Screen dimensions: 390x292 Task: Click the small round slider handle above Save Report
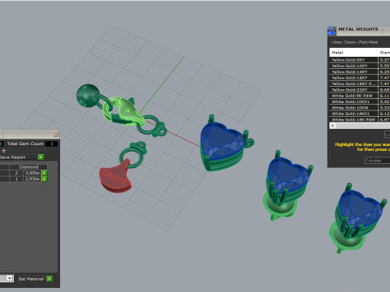pos(4,151)
